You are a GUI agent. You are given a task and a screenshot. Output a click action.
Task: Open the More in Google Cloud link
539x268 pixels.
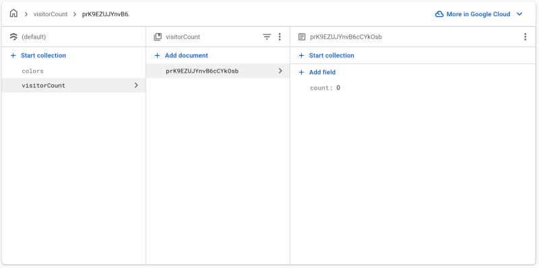478,14
